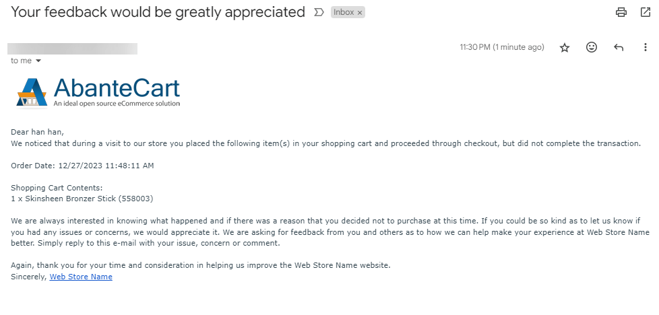The height and width of the screenshot is (315, 659).
Task: Click the AbanteCart logo image
Action: click(98, 93)
